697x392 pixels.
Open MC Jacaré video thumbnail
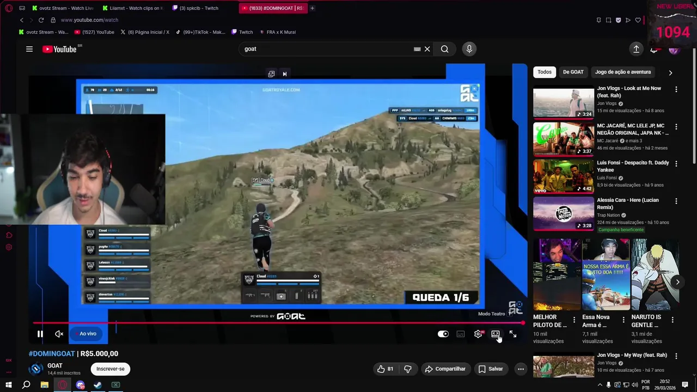(x=564, y=139)
